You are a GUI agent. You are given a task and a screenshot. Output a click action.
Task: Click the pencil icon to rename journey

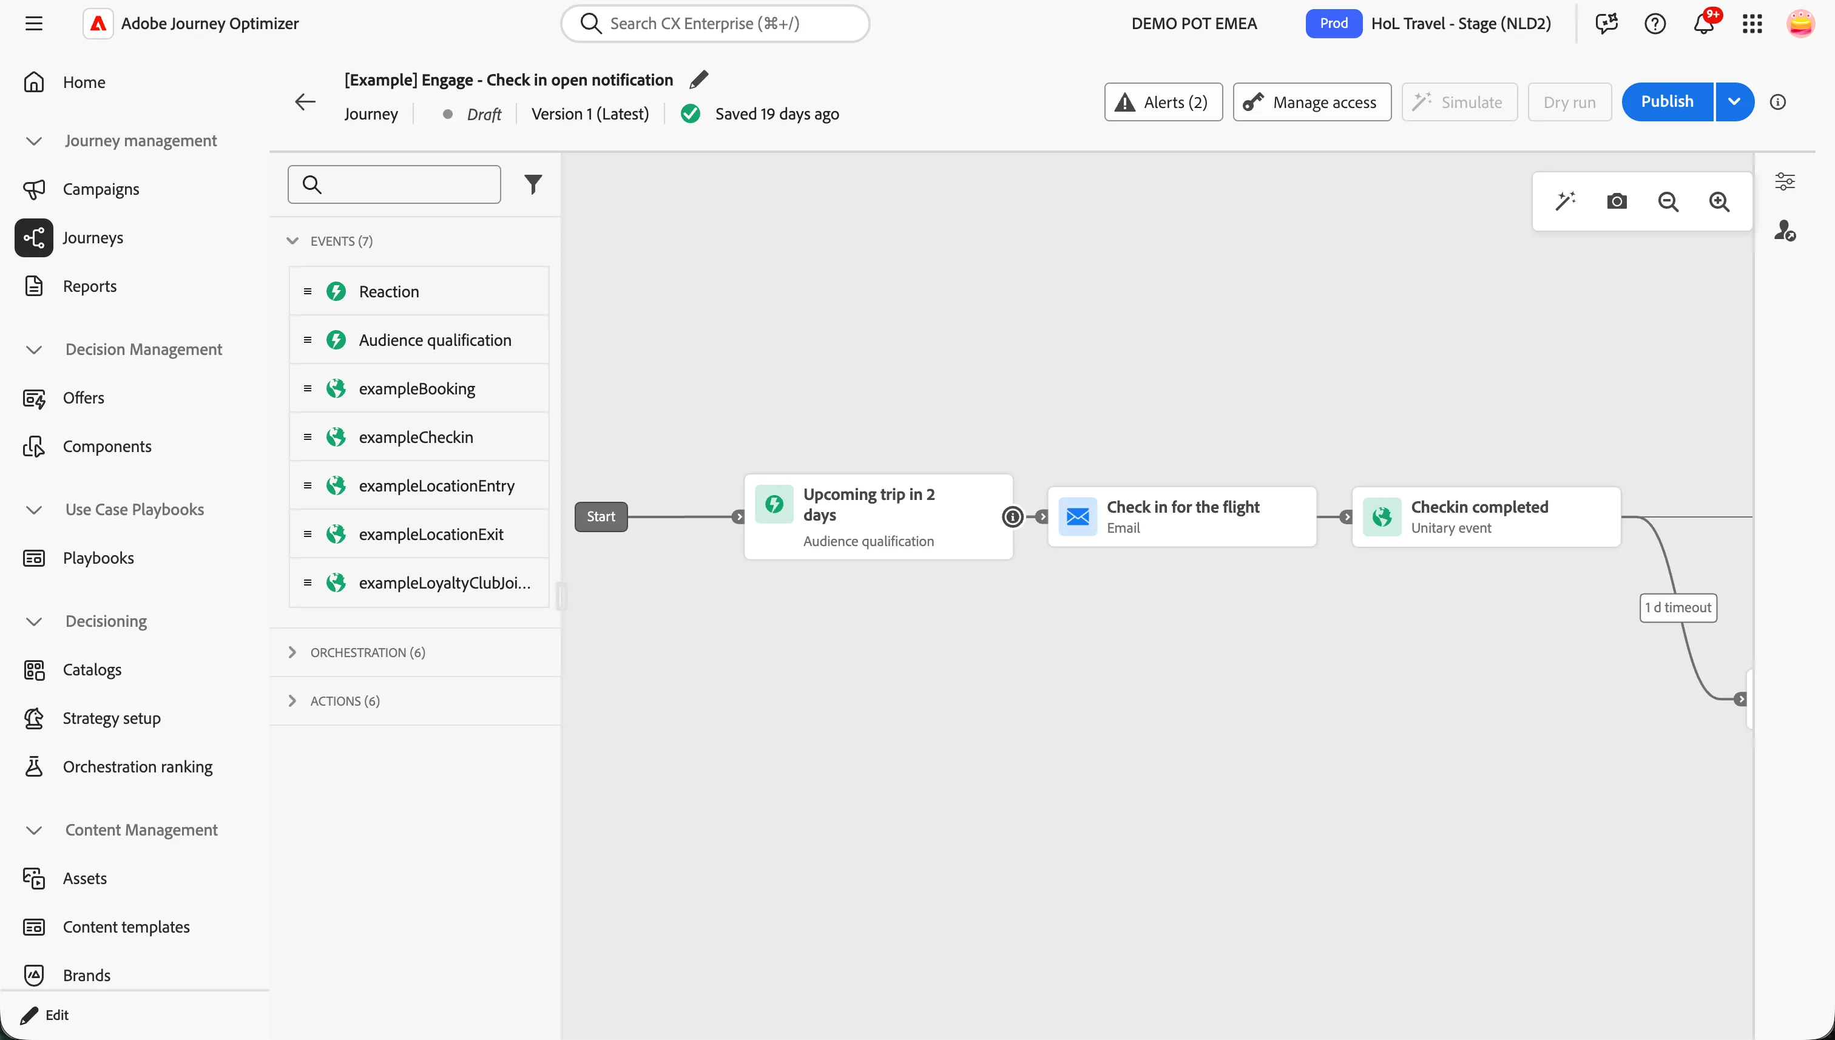(698, 79)
